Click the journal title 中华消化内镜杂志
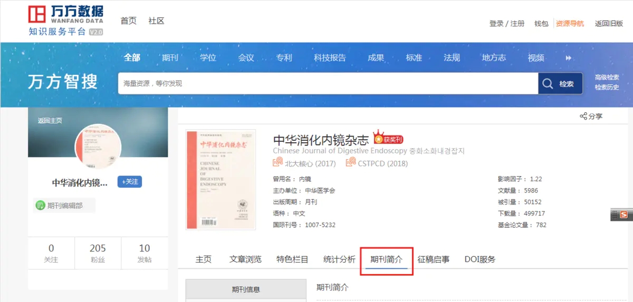Screen dimensions: 633x302 tap(321, 140)
